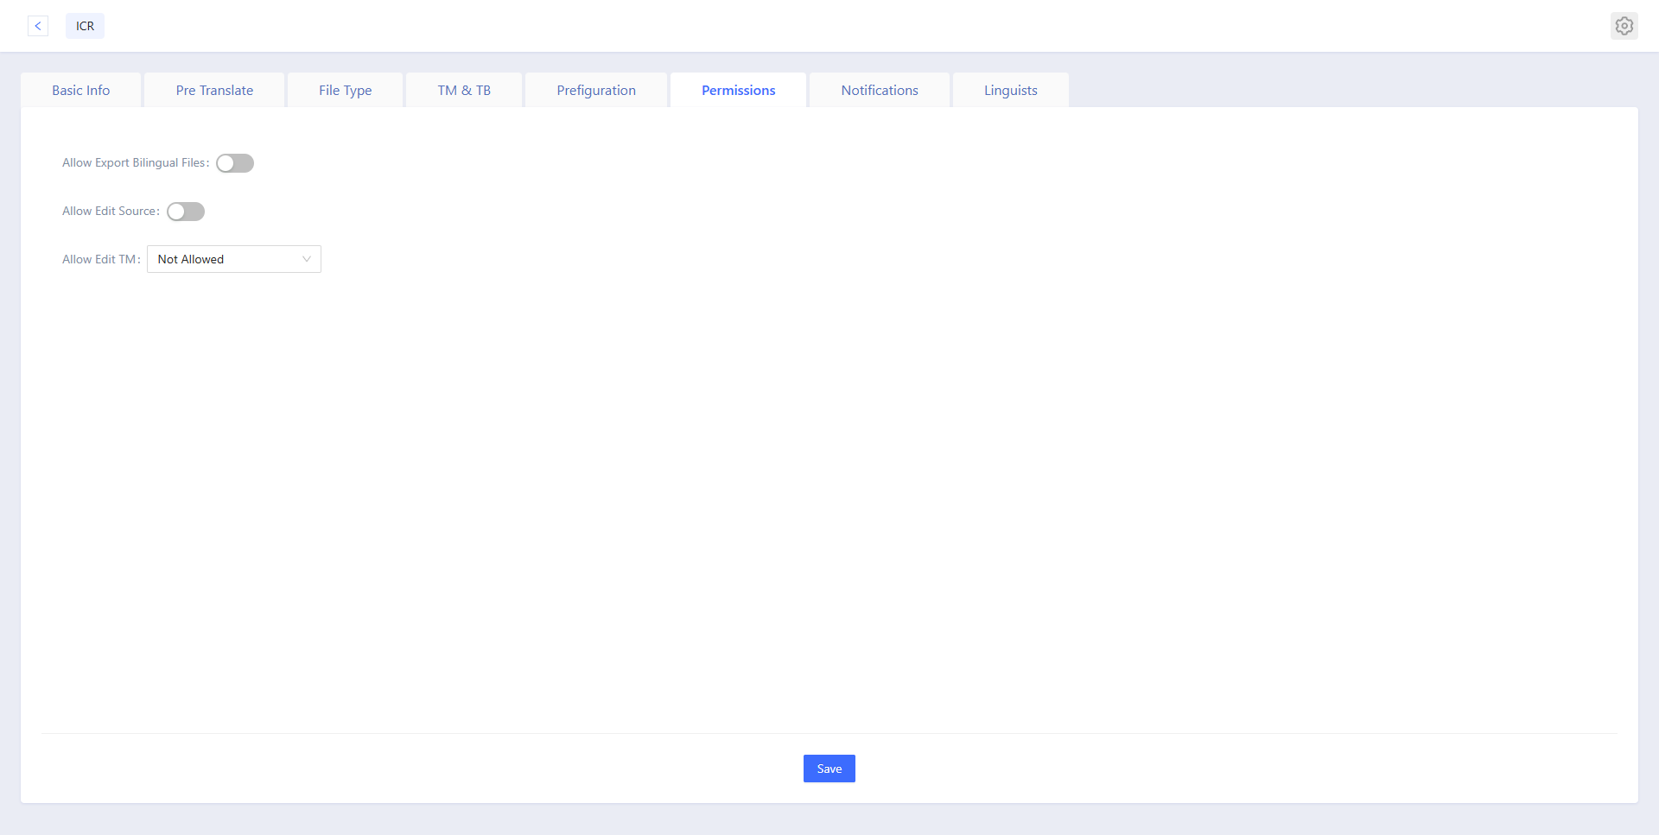Click the Allow Edit TM label

tap(101, 259)
